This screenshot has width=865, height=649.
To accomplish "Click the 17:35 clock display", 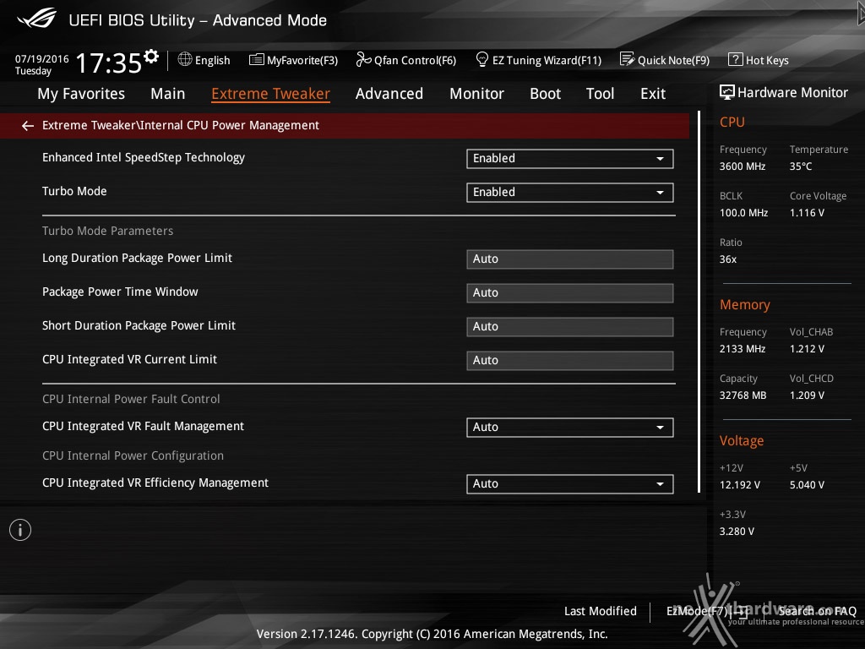I will [108, 63].
